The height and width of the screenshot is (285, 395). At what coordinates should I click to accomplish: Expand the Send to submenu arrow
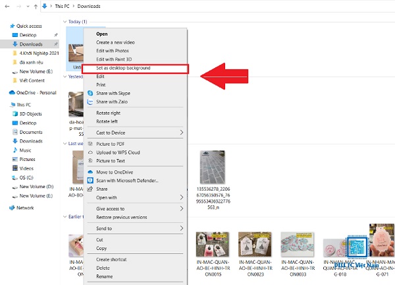(x=182, y=228)
